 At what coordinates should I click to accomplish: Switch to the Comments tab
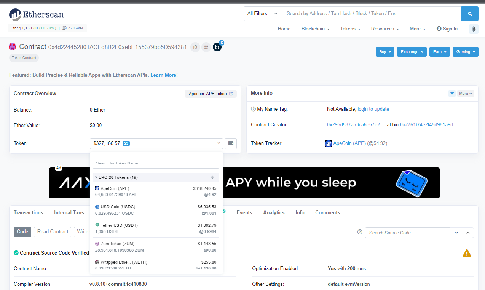(327, 213)
